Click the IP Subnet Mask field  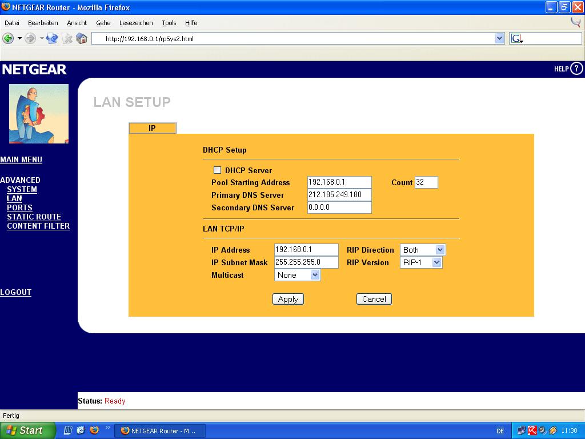(x=306, y=262)
